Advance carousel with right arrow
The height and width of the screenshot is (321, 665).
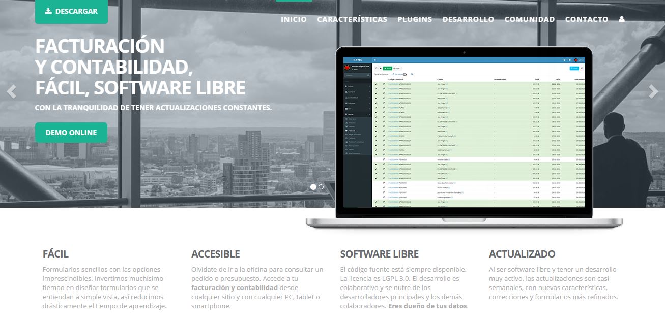[653, 91]
